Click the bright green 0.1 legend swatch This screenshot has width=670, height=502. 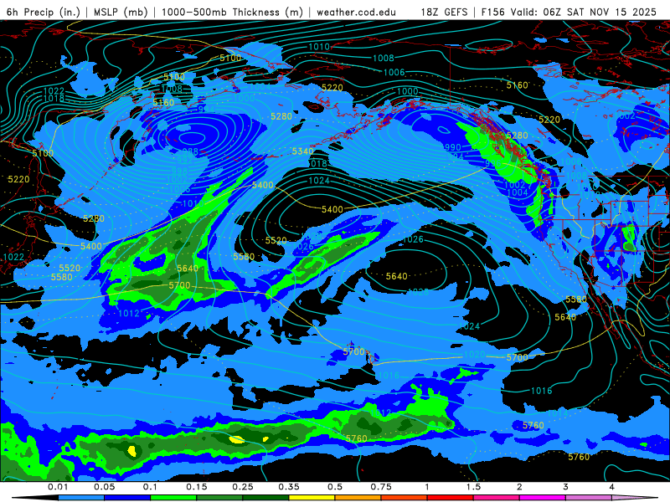(173, 498)
